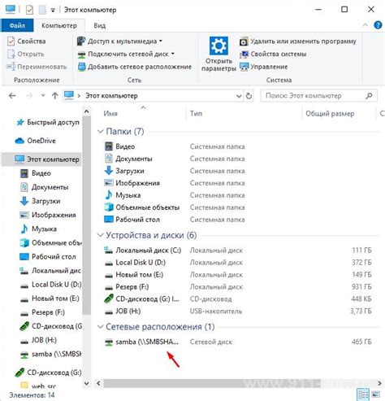Open the Map network drive (Подключить сетевой диск) dropdown
Screen dimensions: 385x401
(x=126, y=54)
